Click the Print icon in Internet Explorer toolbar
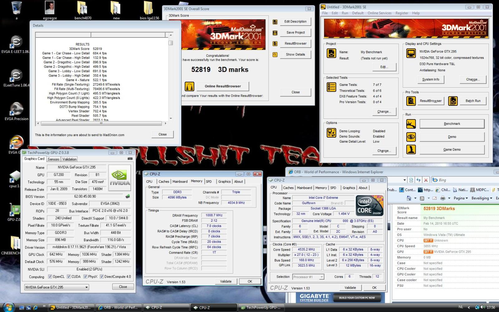The width and height of the screenshot is (499, 312). 443,198
